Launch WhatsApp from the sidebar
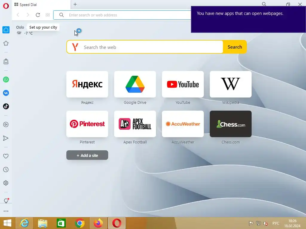 (x=6, y=79)
